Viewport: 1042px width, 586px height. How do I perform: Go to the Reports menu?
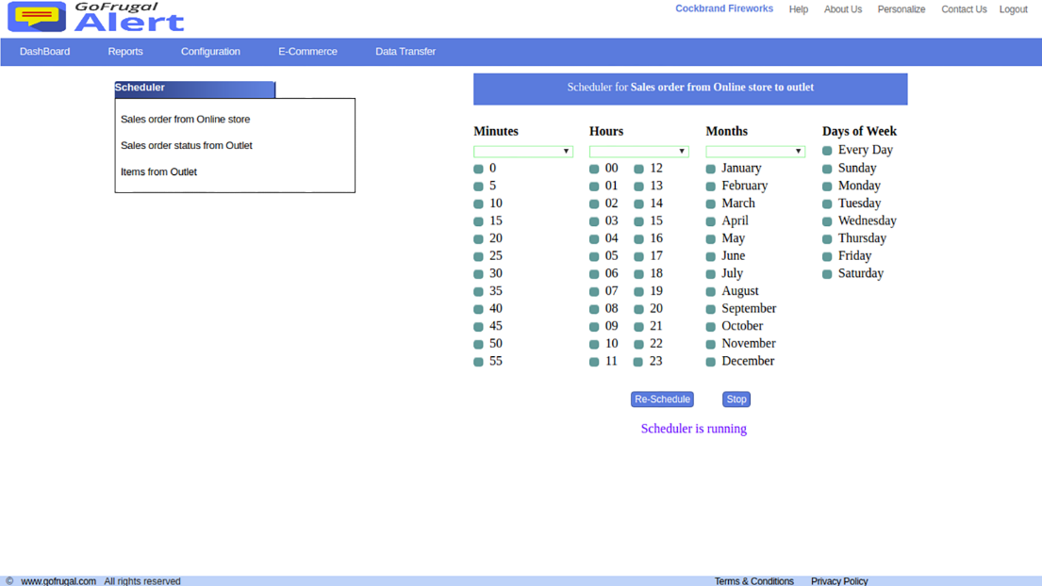[x=125, y=52]
